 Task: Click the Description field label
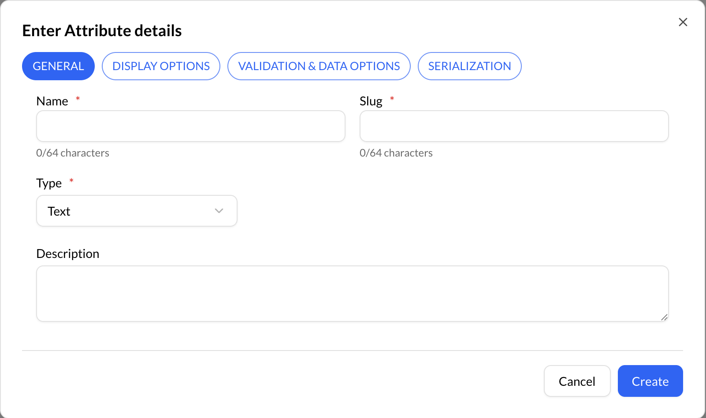[x=67, y=254]
